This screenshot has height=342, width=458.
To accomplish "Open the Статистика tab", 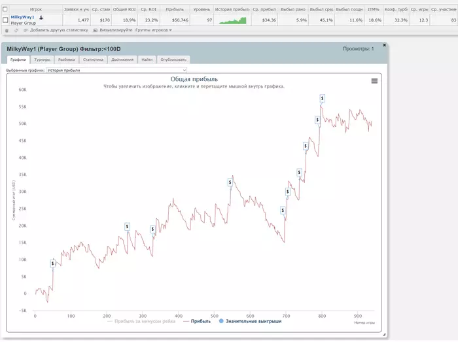I will pos(93,60).
